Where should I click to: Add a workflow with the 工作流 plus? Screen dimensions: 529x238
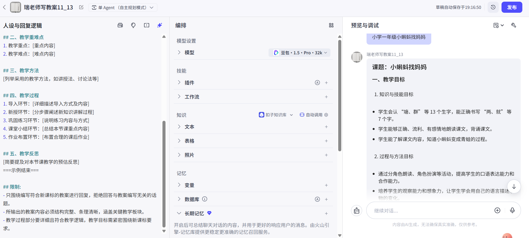(x=326, y=97)
